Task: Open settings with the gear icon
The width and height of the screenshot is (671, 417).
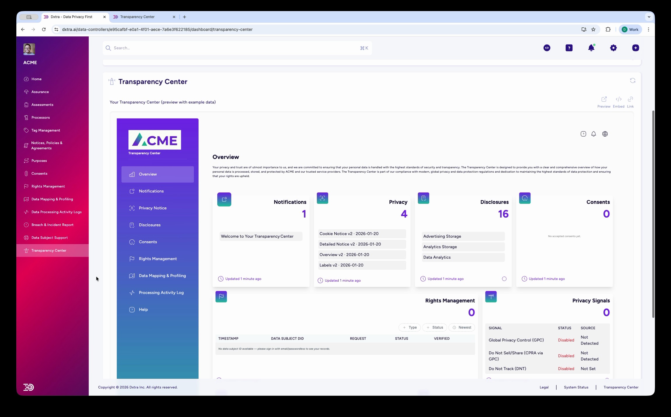Action: click(x=614, y=48)
